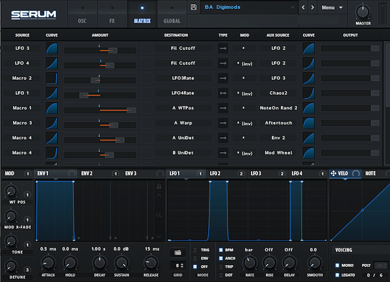390x282 pixels.
Task: Toggle type arrow in A WTPos row
Action: [223, 108]
